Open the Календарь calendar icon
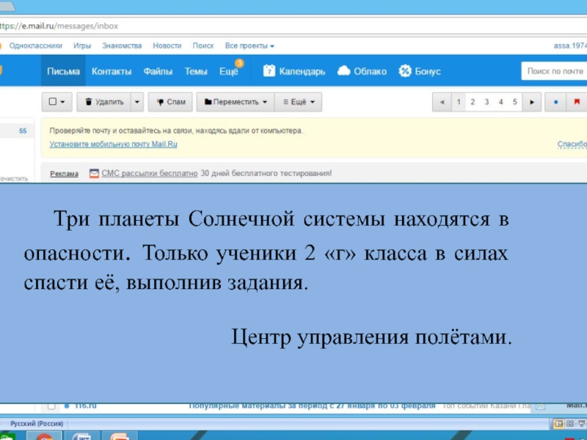This screenshot has height=440, width=587. coord(269,71)
